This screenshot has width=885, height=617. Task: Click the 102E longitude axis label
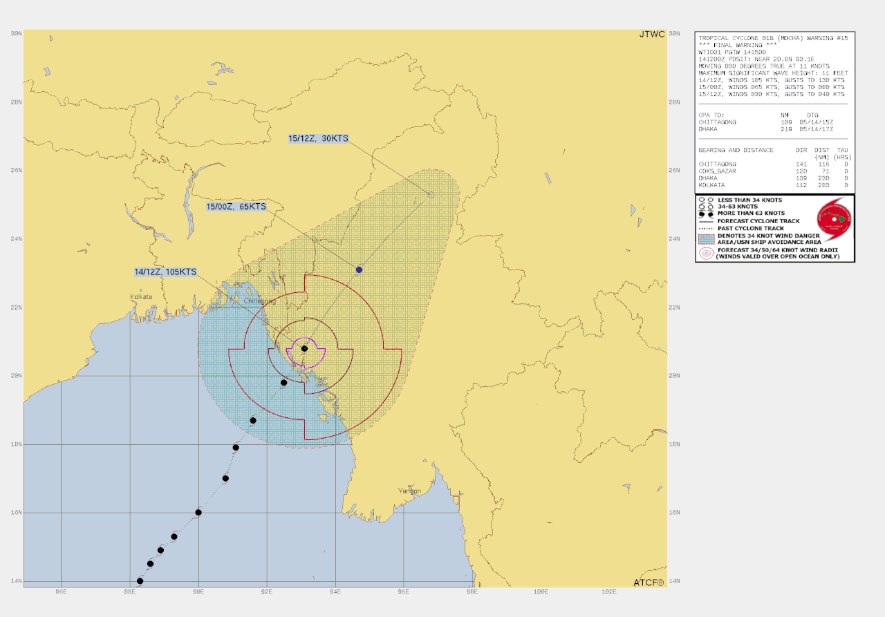[610, 592]
